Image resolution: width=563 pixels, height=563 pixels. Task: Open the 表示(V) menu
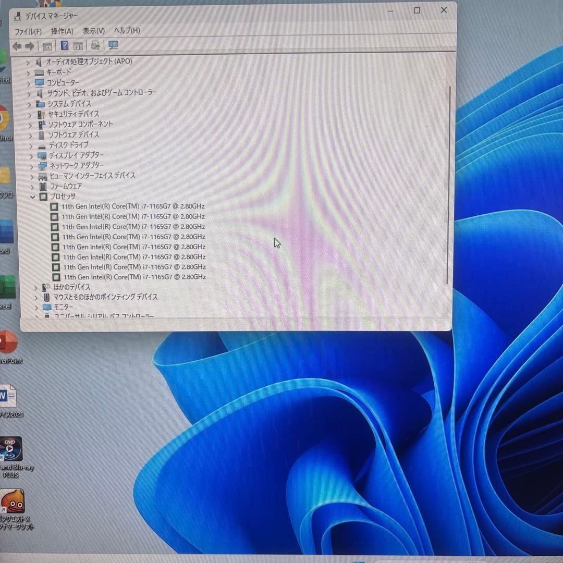tap(94, 31)
